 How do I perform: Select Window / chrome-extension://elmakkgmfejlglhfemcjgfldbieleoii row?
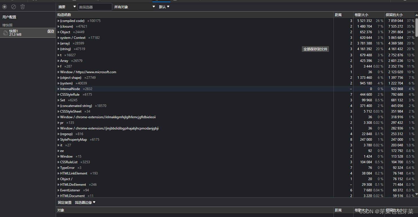(235, 117)
